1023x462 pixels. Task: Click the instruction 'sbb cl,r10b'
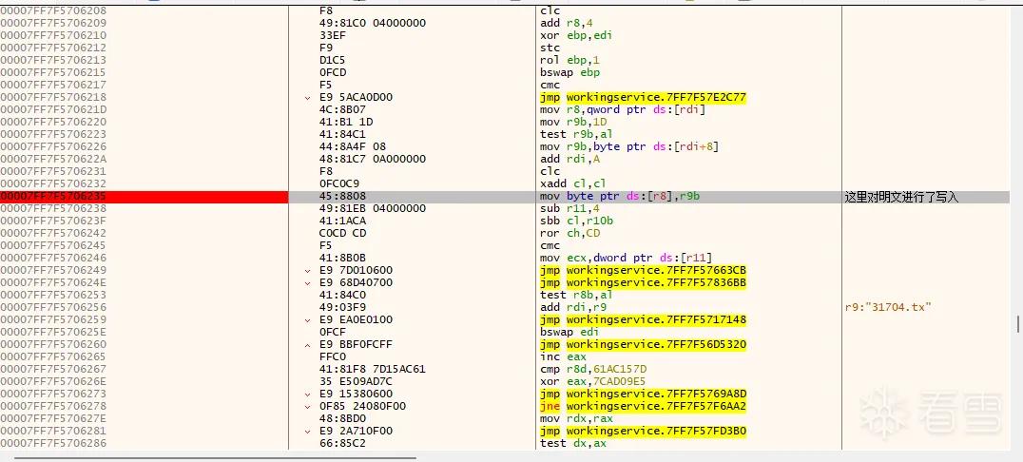(x=576, y=221)
